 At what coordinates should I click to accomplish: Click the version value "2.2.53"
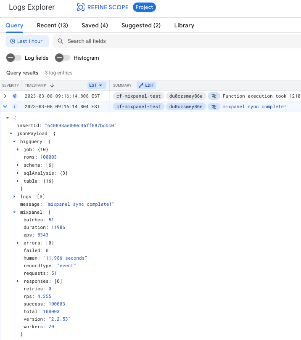pos(60,319)
